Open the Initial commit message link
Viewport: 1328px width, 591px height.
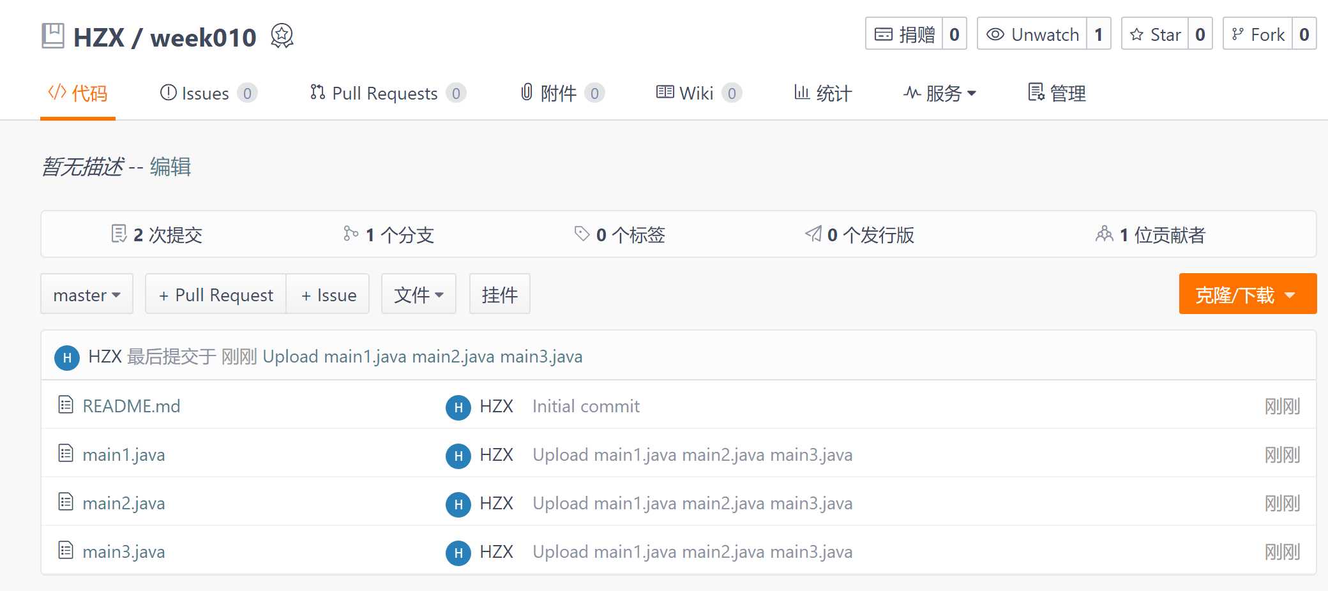pyautogui.click(x=586, y=406)
